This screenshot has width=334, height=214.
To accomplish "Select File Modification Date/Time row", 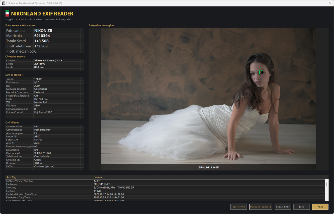I will [x=165, y=194].
